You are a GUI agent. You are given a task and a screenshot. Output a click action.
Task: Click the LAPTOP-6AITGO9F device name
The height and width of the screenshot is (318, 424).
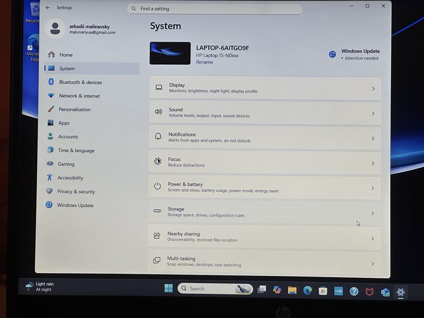tap(223, 48)
